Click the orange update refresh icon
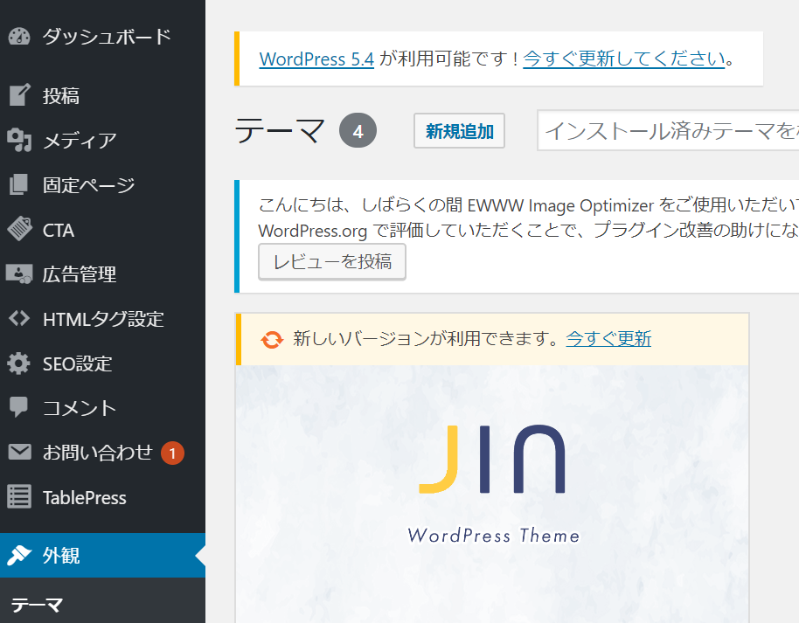Image resolution: width=799 pixels, height=623 pixels. [x=272, y=339]
